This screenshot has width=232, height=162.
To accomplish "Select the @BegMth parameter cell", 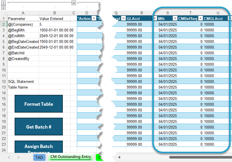I will 23,30.
